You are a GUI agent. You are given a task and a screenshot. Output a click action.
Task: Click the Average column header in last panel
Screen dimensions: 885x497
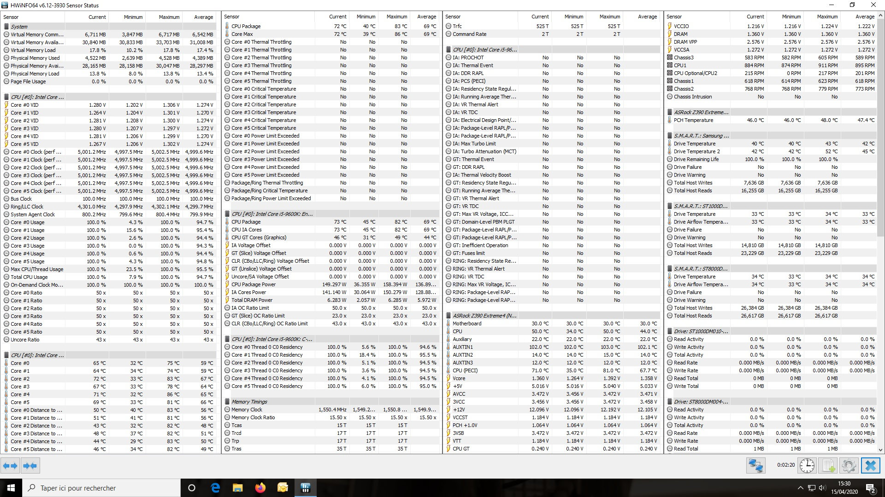865,17
